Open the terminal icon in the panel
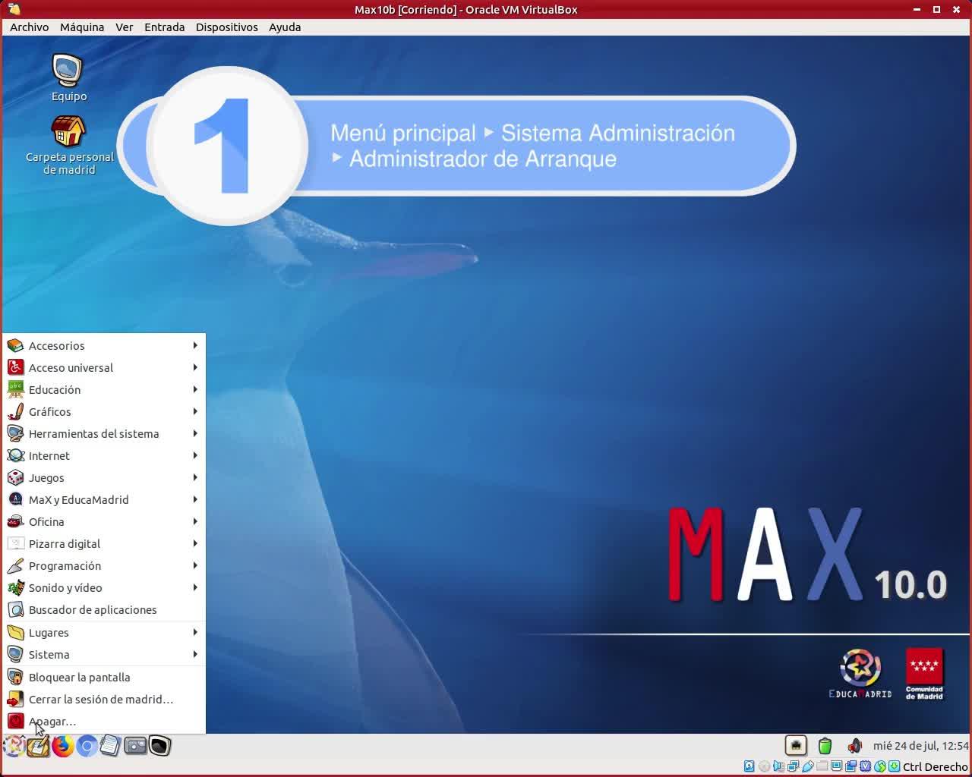Image resolution: width=972 pixels, height=777 pixels. coord(159,747)
